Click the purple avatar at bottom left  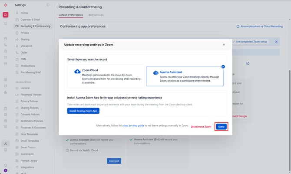pos(6,171)
